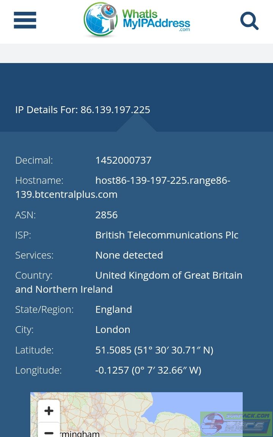Open the hamburger navigation menu

[25, 20]
